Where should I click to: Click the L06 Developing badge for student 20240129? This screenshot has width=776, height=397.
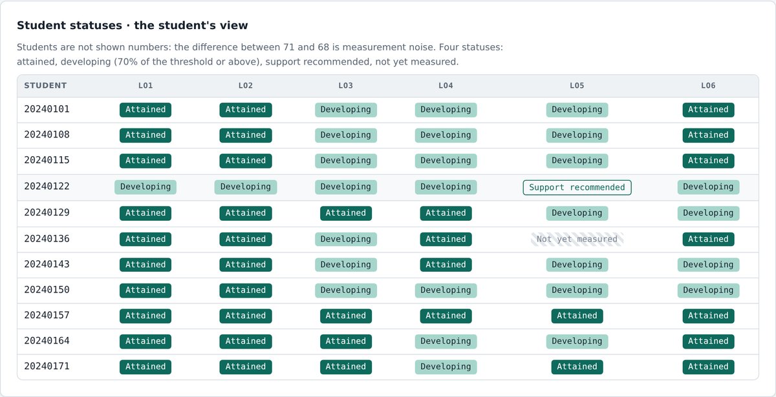coord(708,213)
